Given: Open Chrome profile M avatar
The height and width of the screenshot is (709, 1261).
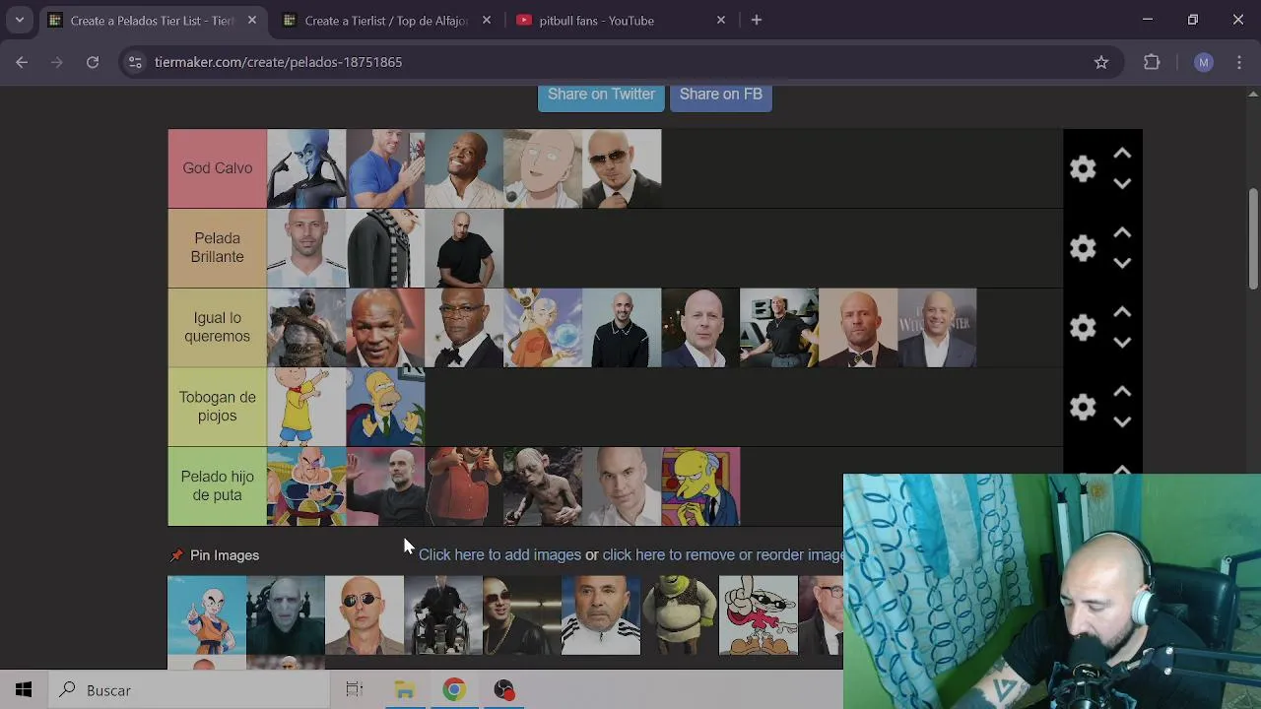Looking at the screenshot, I should click(1203, 62).
